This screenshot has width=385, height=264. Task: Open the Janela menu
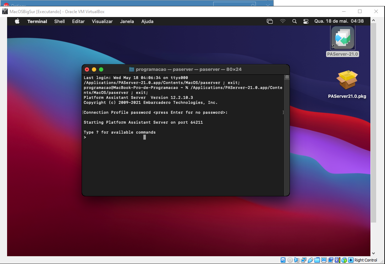click(x=127, y=21)
